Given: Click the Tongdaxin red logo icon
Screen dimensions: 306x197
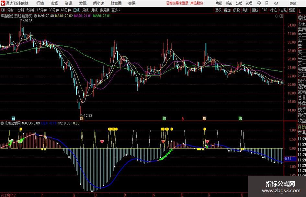Looking at the screenshot, I should click(x=3, y=3).
